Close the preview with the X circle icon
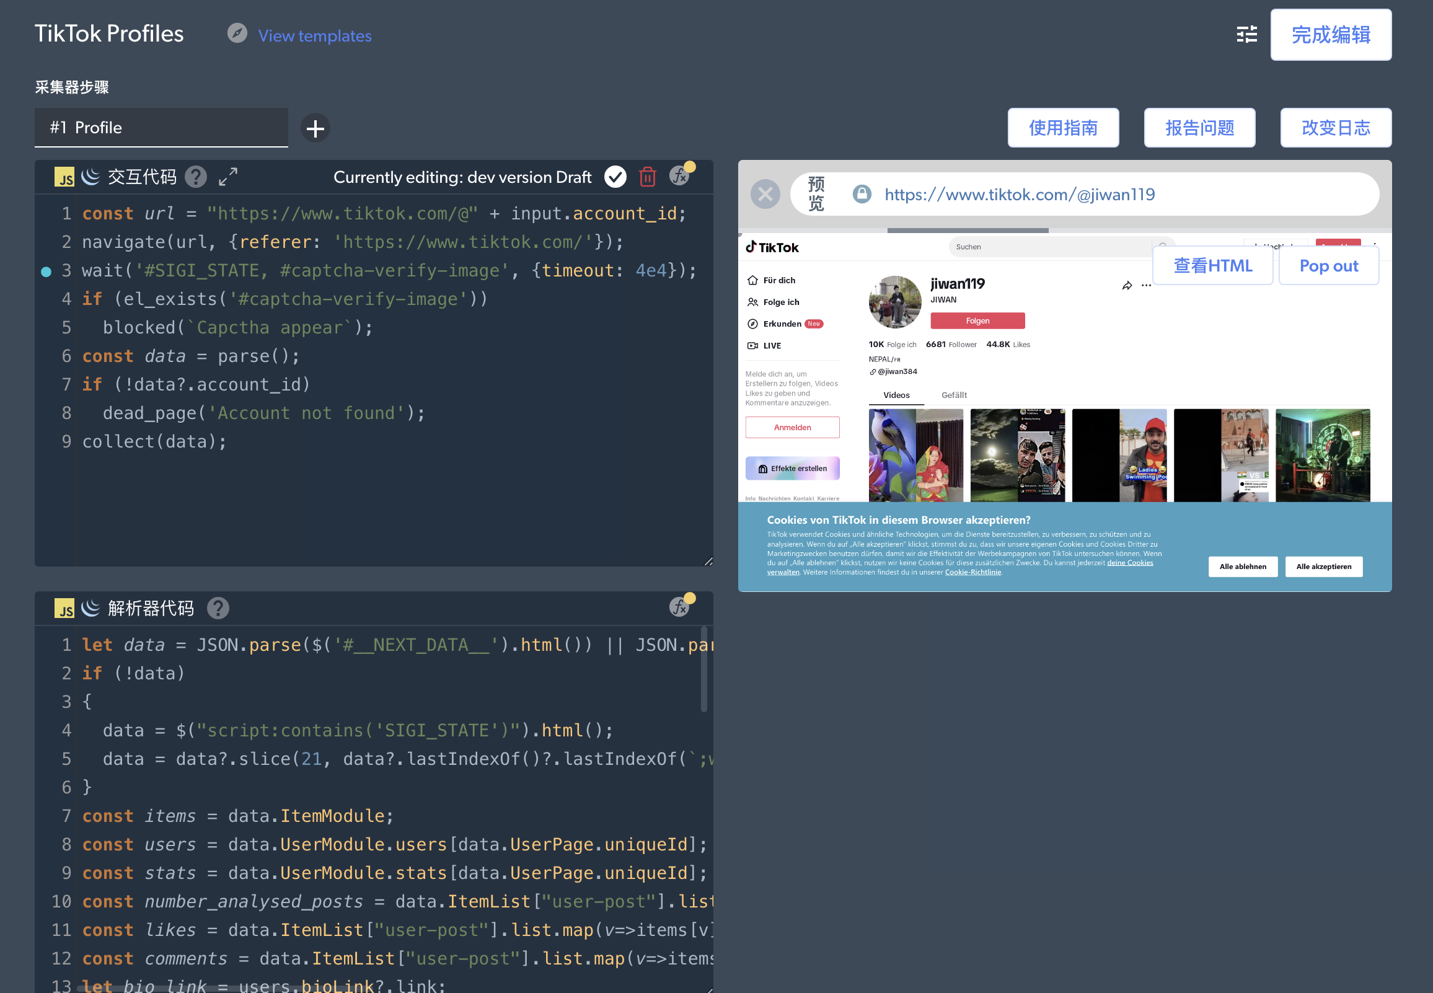Screen dimensions: 1433x993 765,194
